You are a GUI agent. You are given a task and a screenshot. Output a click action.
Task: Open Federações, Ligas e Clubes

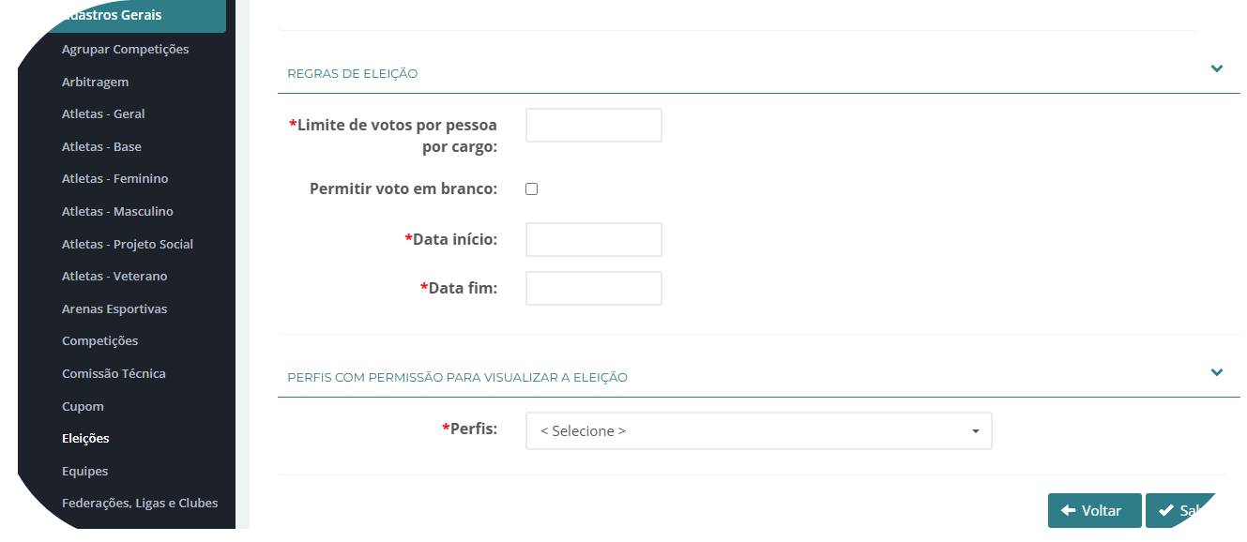140,504
